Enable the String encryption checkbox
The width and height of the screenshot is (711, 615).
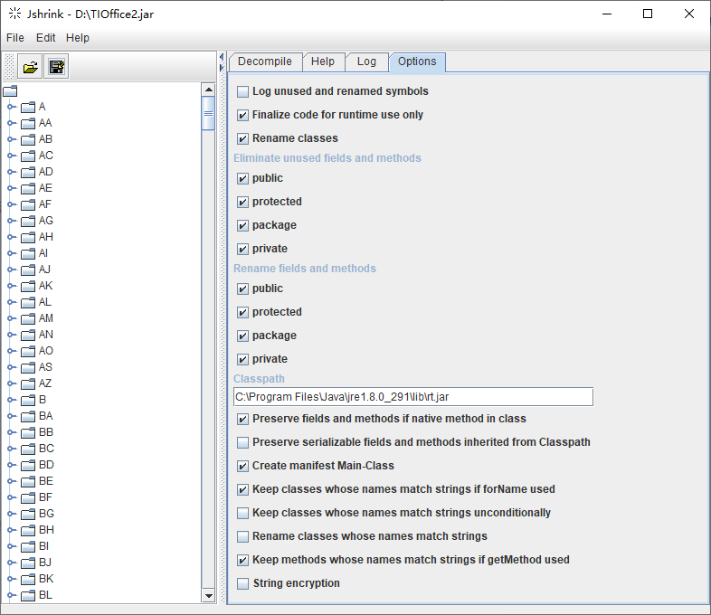coord(242,583)
